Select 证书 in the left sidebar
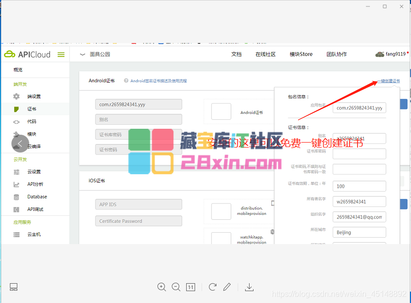 tap(32, 109)
